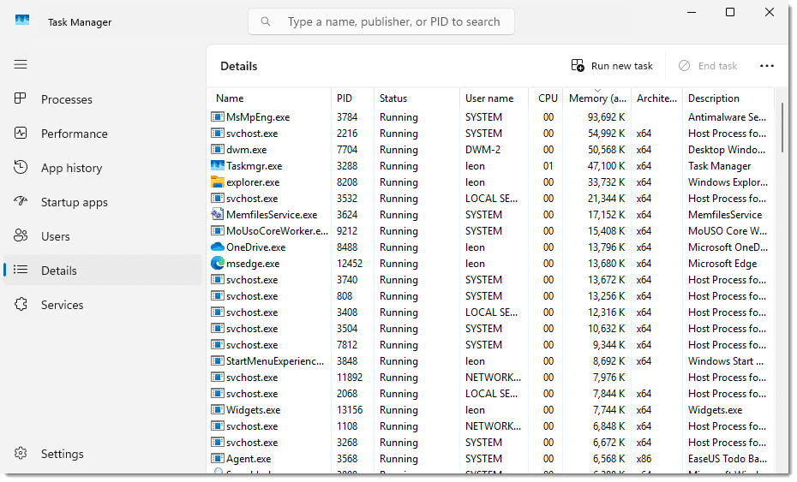Click the Settings gear icon
797x482 pixels.
coord(21,453)
